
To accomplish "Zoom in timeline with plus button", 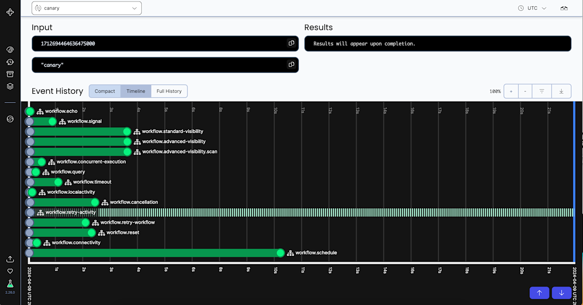I will (511, 91).
